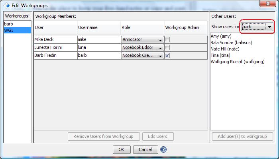Open the Notebook Editor role dropdown
The image size is (279, 159).
point(142,47)
